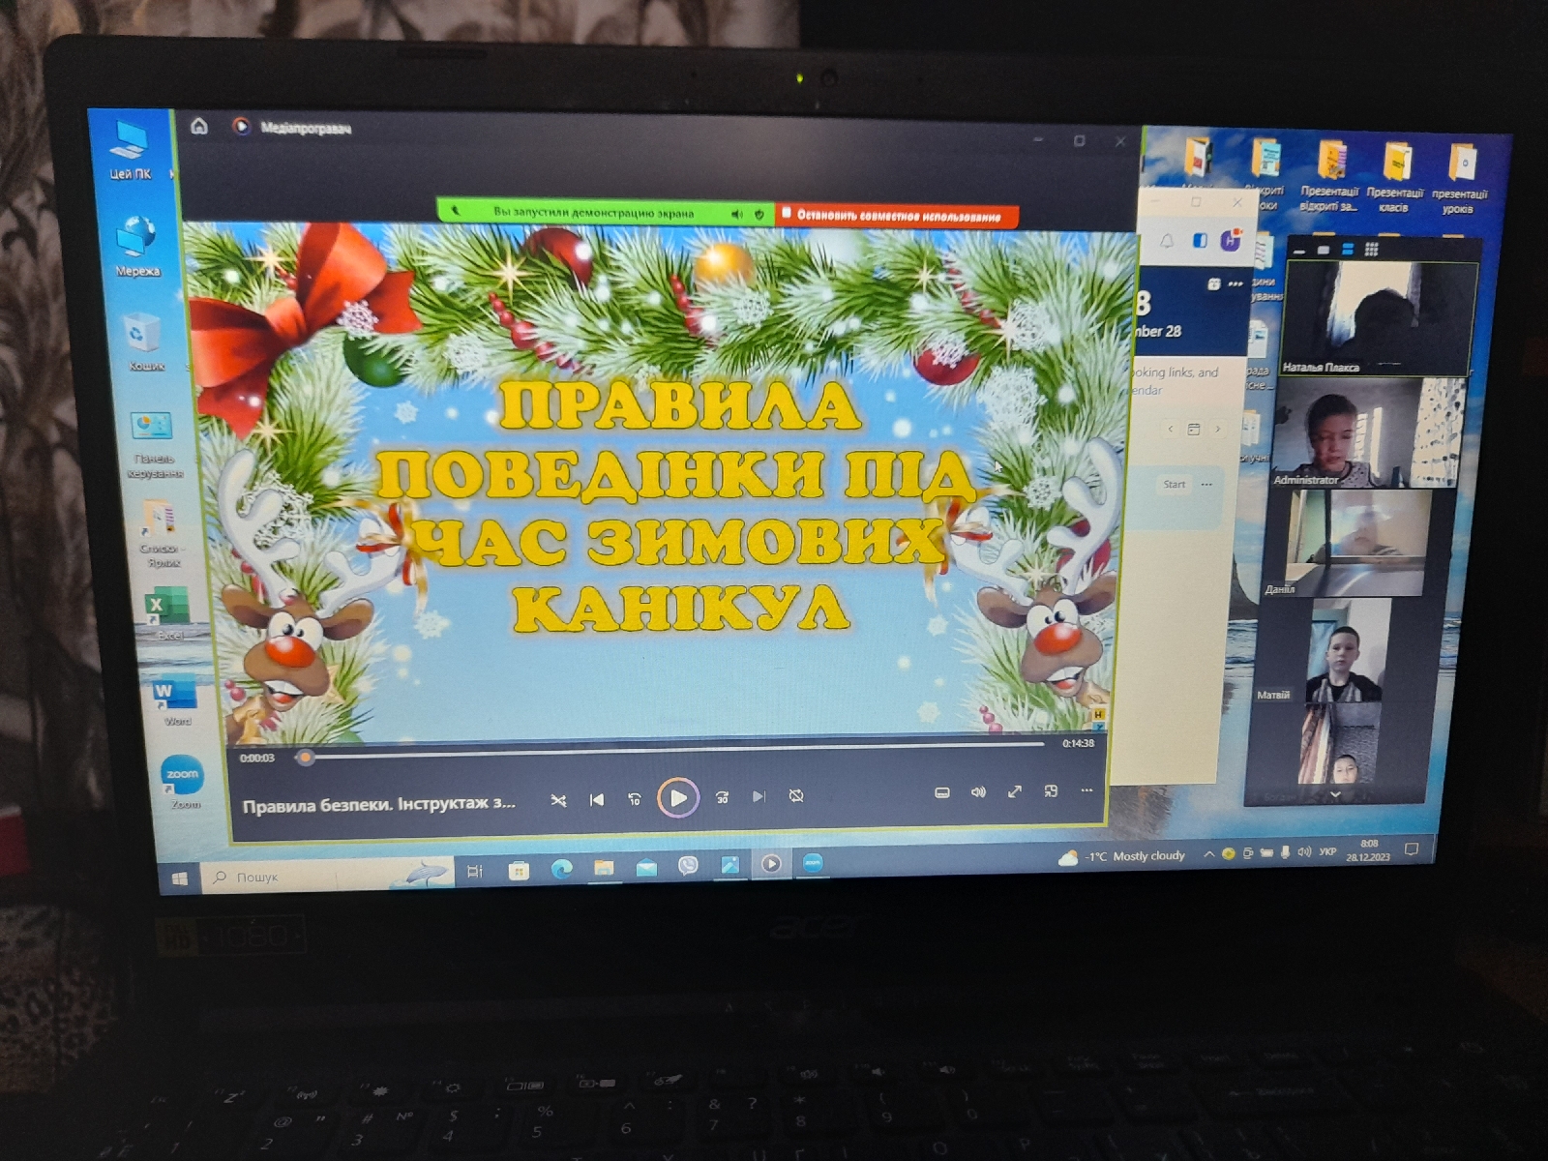Open Microsoft Edge from the taskbar
Viewport: 1548px width, 1161px height.
[562, 869]
